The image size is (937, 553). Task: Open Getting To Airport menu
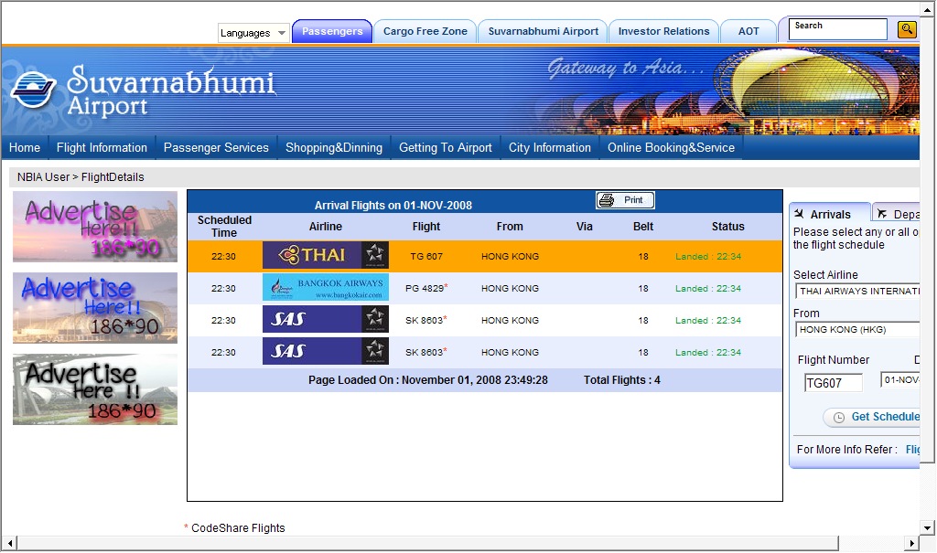pyautogui.click(x=446, y=147)
